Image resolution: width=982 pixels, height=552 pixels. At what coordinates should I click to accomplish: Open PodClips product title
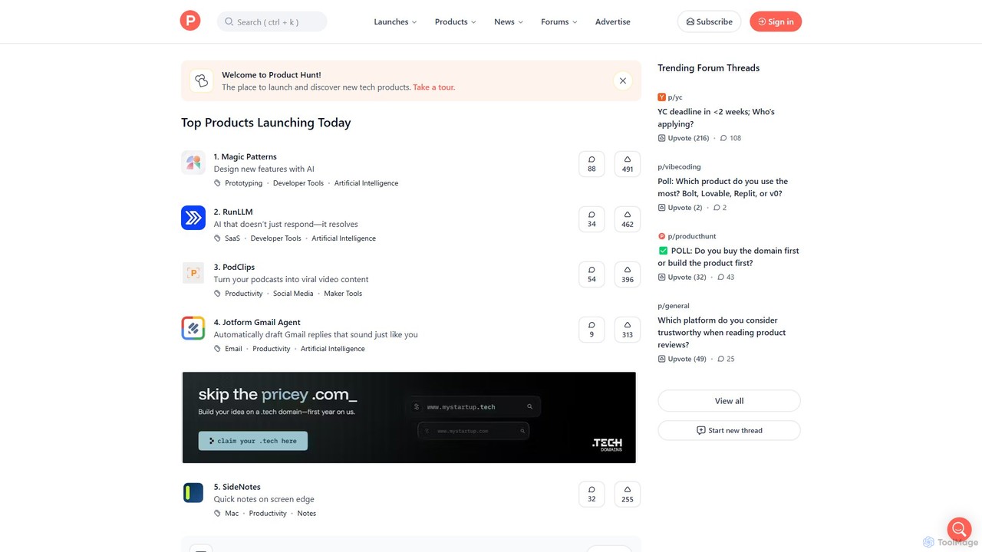pos(234,267)
